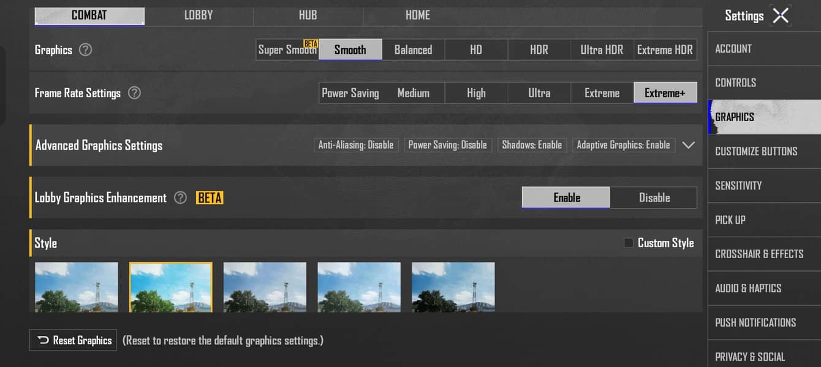Set frame rate to Ultra
Viewport: 821px width, 367px height.
point(539,93)
